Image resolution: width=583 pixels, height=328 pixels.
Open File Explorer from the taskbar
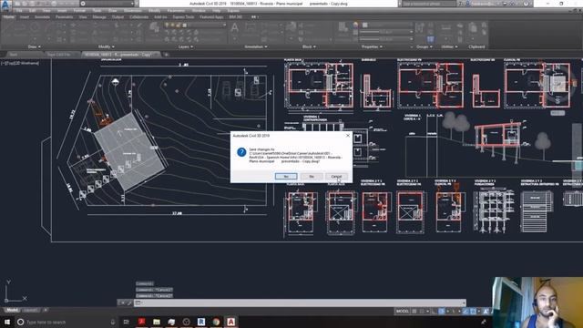157,322
